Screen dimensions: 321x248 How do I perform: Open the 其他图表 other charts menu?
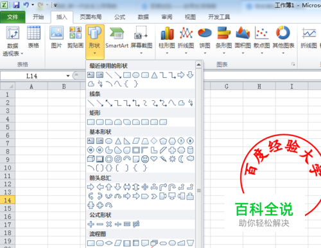tap(283, 40)
